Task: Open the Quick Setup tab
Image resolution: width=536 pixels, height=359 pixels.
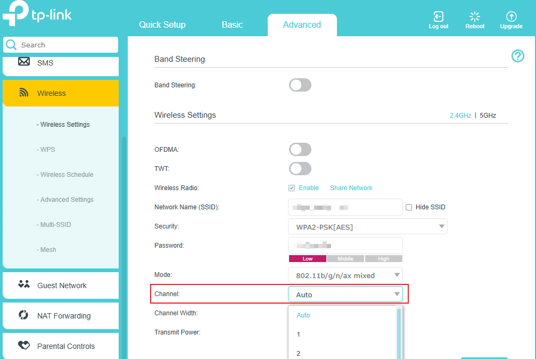Action: (x=162, y=25)
